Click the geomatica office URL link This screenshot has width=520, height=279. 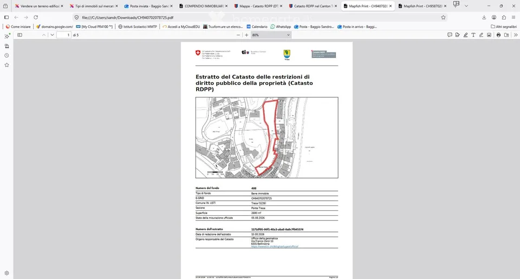pos(275,247)
